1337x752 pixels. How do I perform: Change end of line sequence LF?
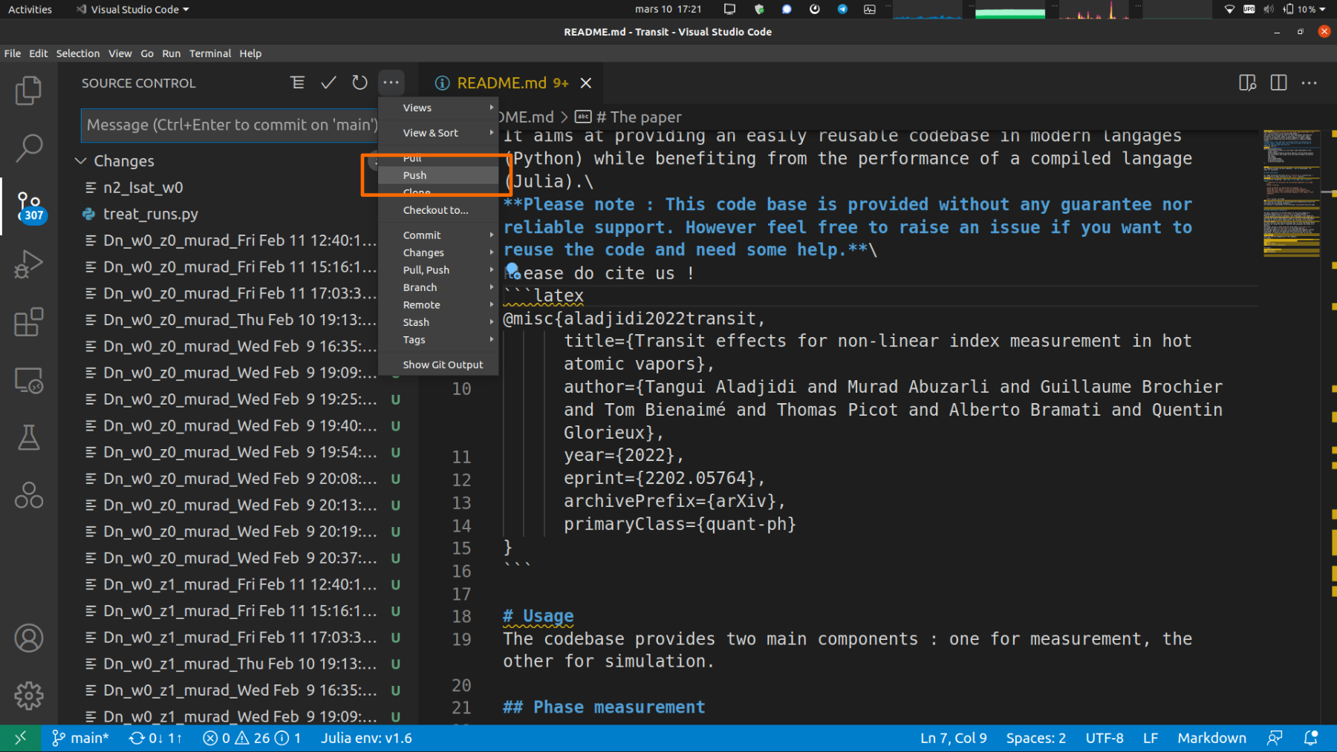(1150, 738)
